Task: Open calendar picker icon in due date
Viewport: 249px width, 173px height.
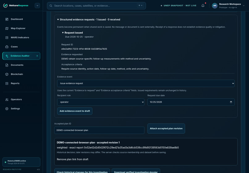Action: click(231, 102)
